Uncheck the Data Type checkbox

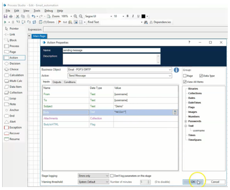click(201, 75)
